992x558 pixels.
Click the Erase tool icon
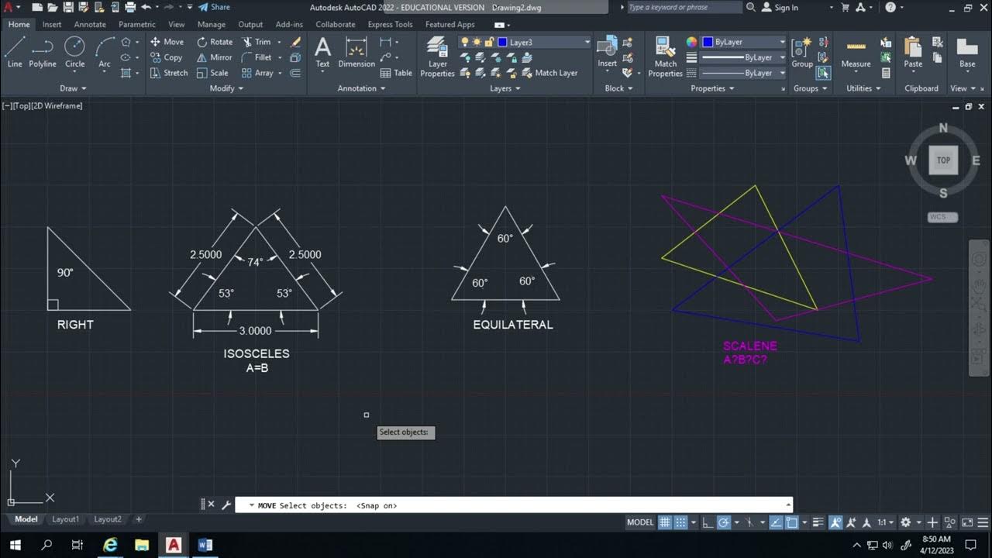pyautogui.click(x=295, y=42)
